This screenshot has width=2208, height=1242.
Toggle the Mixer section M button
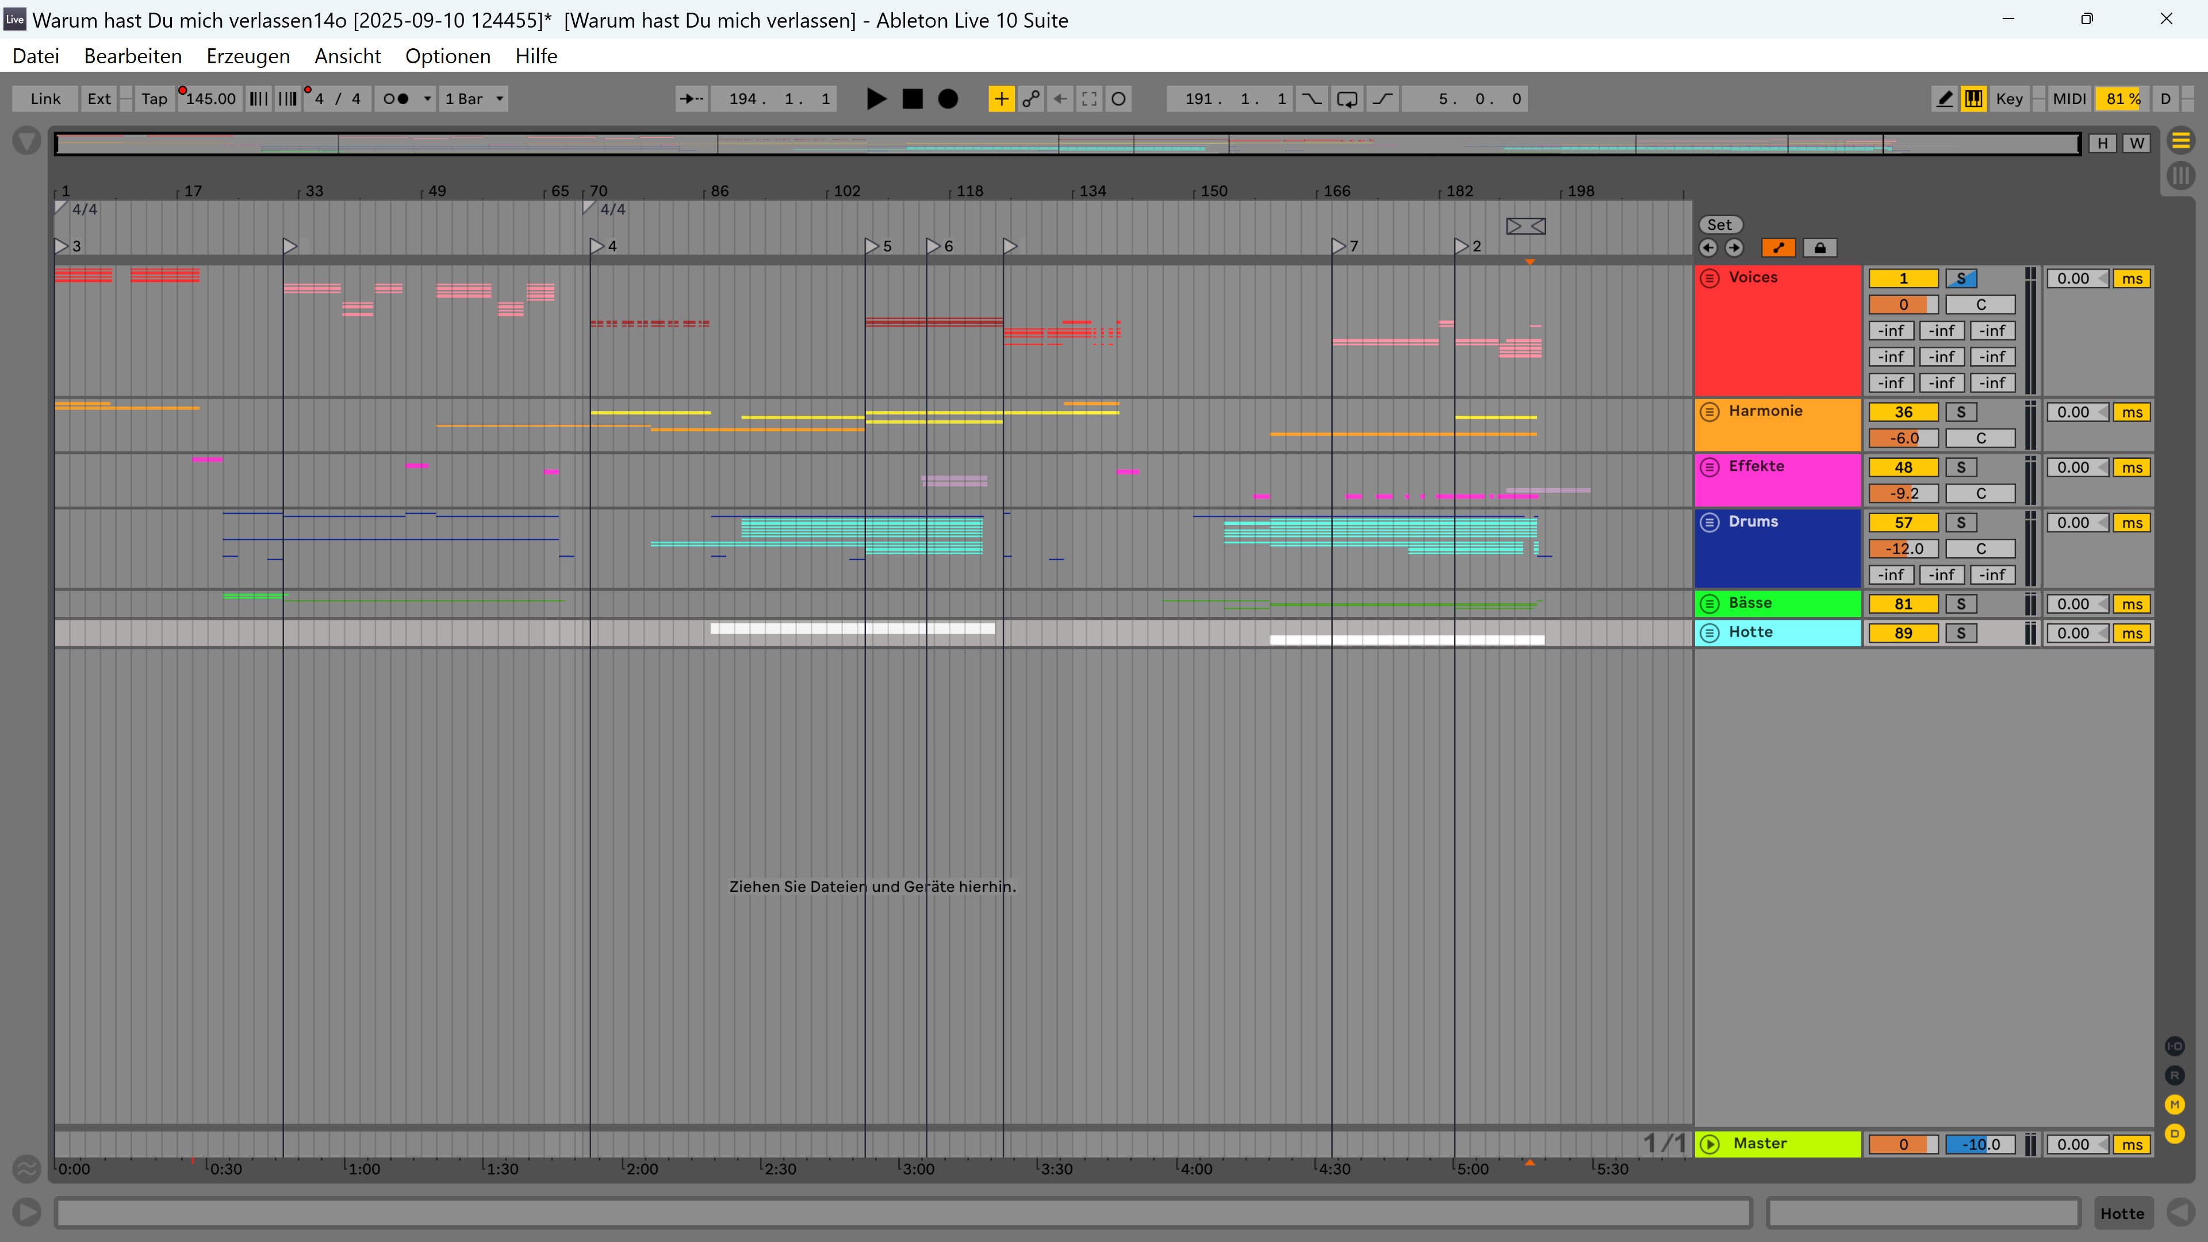tap(2175, 1104)
